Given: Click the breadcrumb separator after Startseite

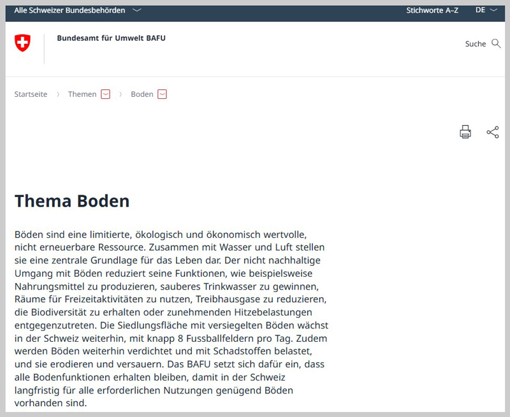Looking at the screenshot, I should 58,94.
